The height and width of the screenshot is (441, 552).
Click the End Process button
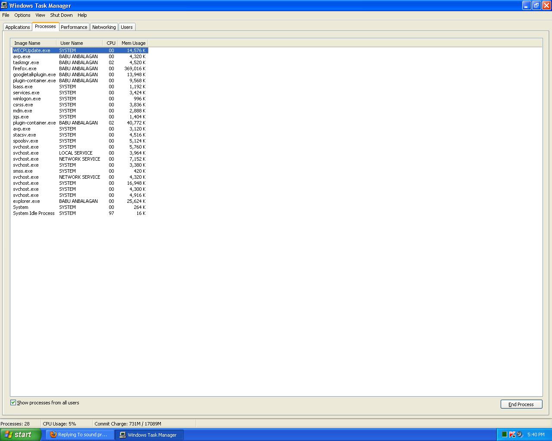tap(521, 404)
